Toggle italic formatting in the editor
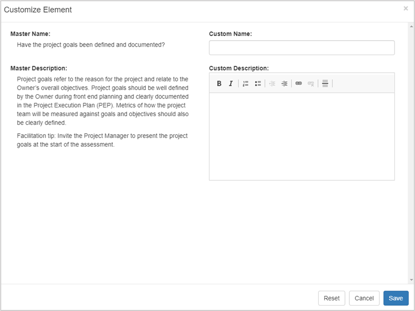Viewport: 415px width, 311px height. (x=230, y=84)
